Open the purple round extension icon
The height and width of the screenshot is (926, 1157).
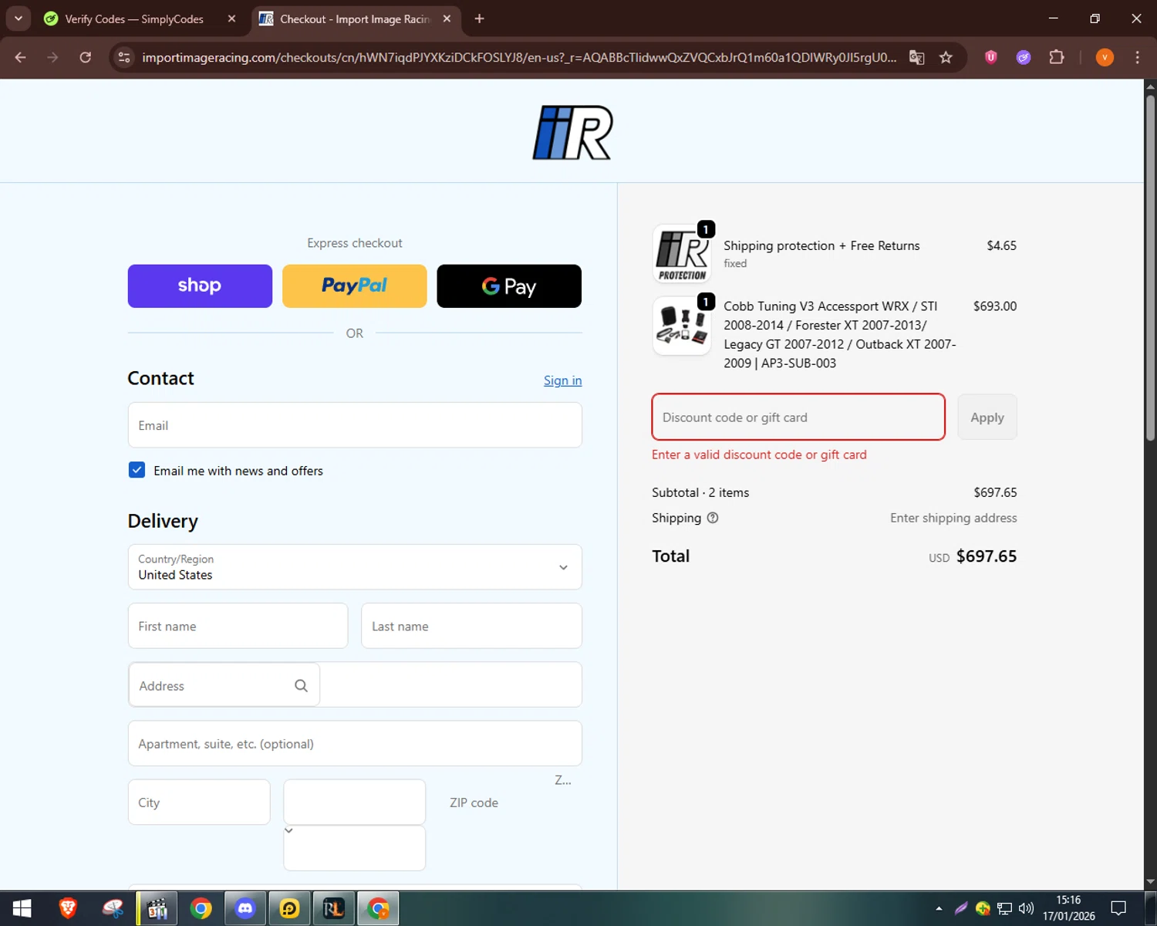pos(1024,57)
